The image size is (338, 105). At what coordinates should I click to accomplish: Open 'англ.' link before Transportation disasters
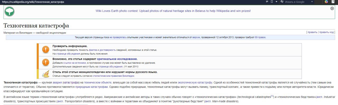click(x=60, y=101)
